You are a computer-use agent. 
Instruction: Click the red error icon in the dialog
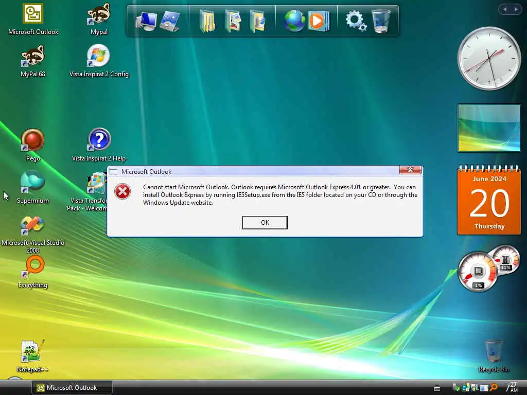pyautogui.click(x=122, y=191)
